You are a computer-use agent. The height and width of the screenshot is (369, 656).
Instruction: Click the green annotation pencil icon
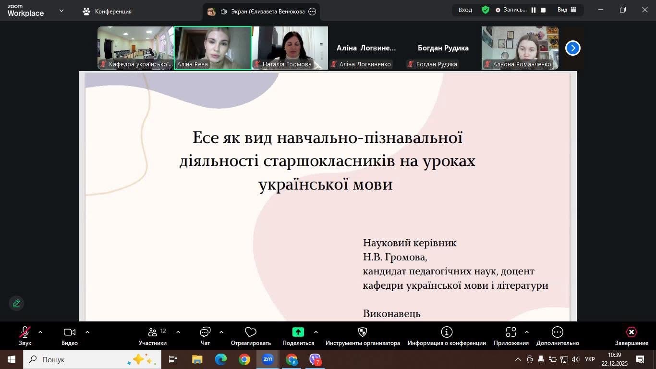click(x=16, y=303)
